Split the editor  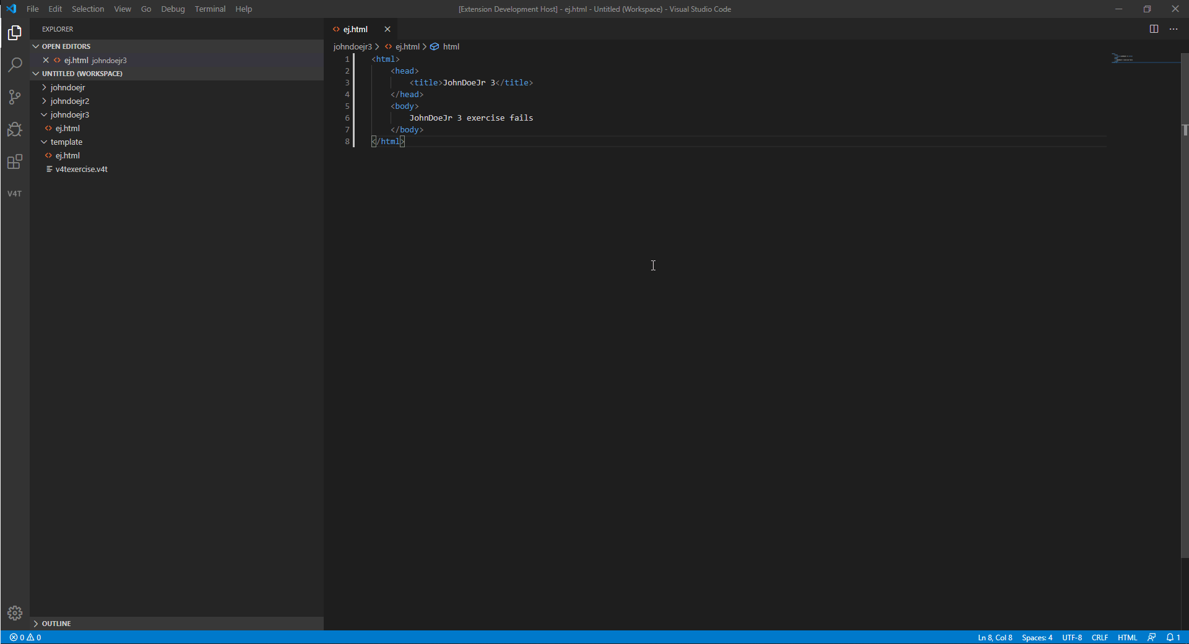click(x=1154, y=28)
